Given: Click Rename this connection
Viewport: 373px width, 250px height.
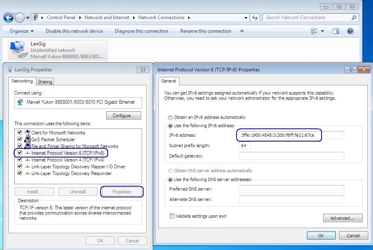Looking at the screenshot, I should 205,31.
